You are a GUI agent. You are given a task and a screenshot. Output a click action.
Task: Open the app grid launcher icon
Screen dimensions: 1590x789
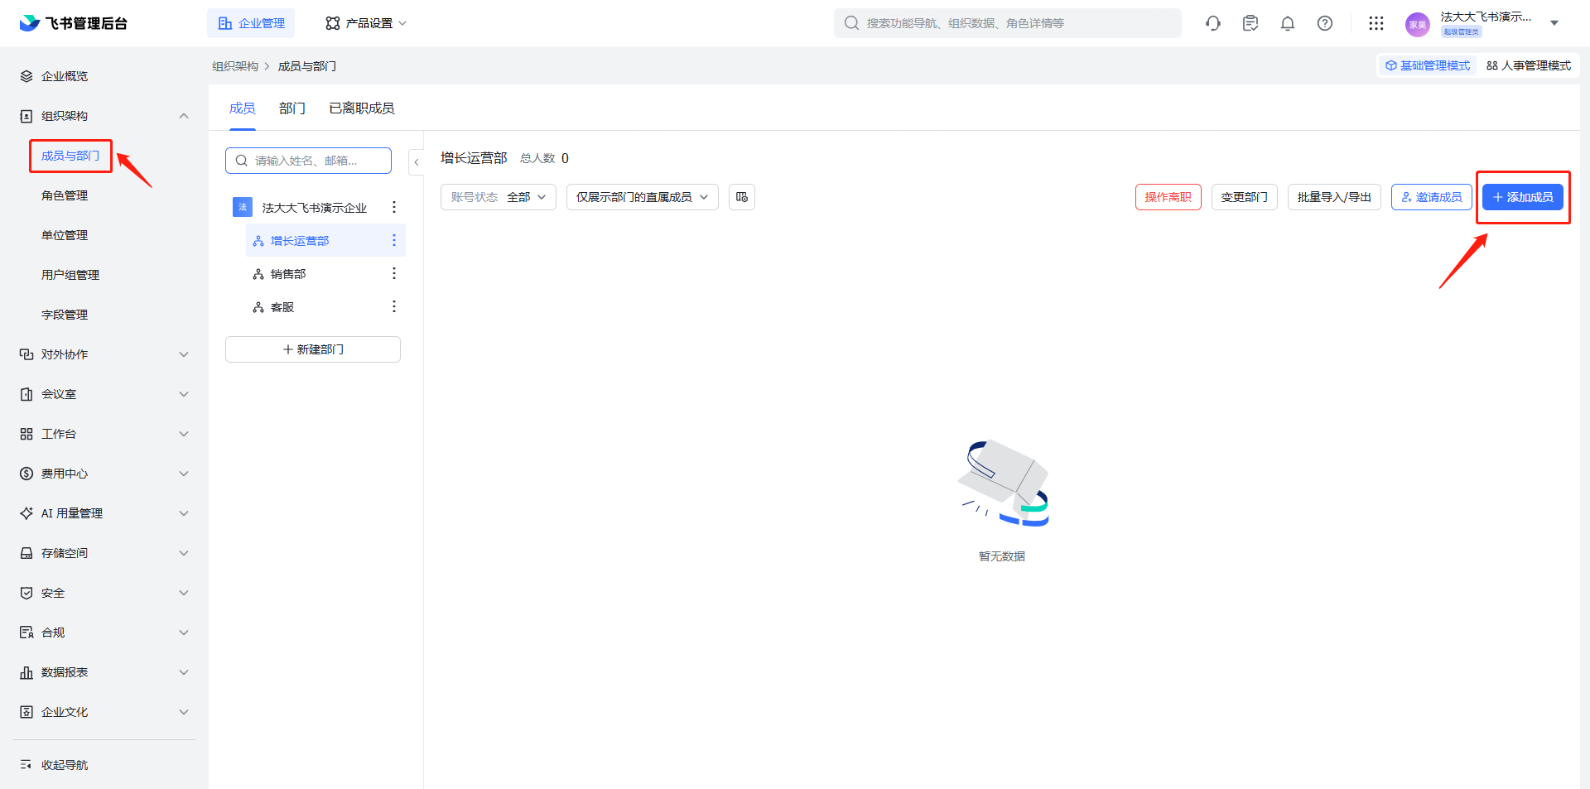(1376, 23)
